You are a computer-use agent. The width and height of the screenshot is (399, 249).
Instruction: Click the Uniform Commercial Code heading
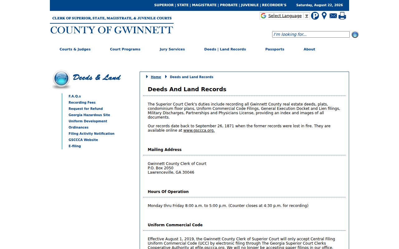(175, 225)
